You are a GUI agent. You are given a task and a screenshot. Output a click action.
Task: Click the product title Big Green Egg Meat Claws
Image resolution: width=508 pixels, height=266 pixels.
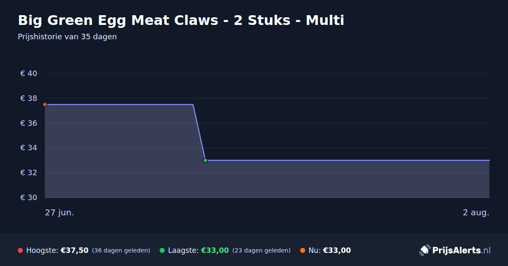181,20
